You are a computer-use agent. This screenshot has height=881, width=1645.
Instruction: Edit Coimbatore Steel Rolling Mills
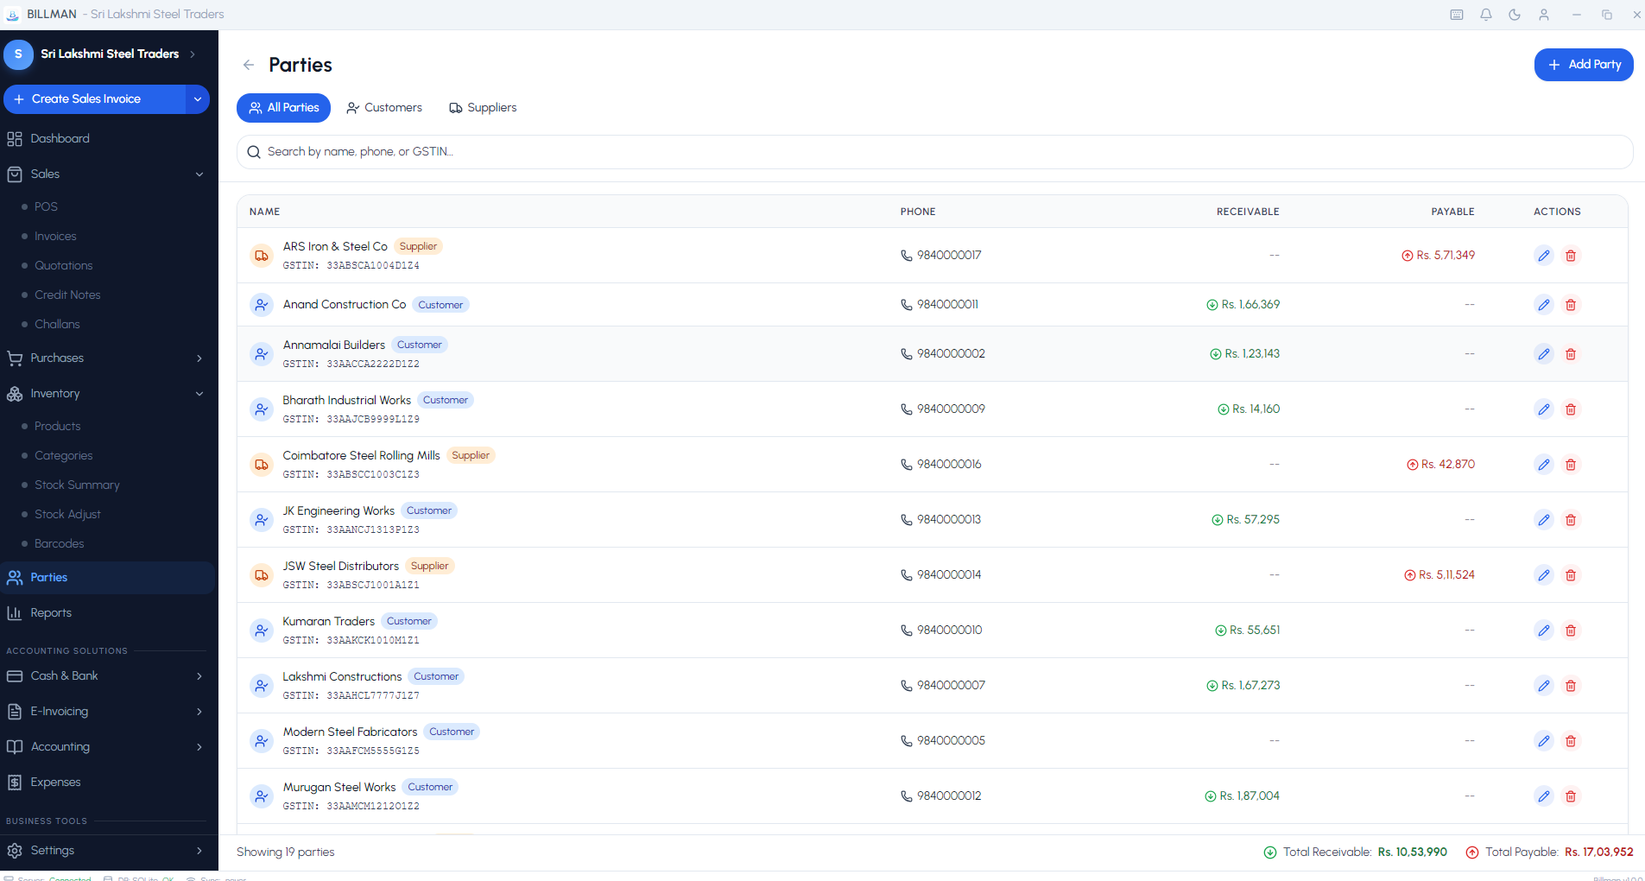[1544, 465]
